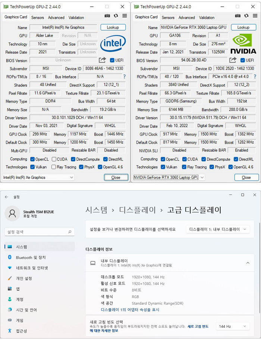Viewport: 261px width, 340px height.
Task: Open Bluetooth 및 장치 settings
Action: (x=40, y=258)
